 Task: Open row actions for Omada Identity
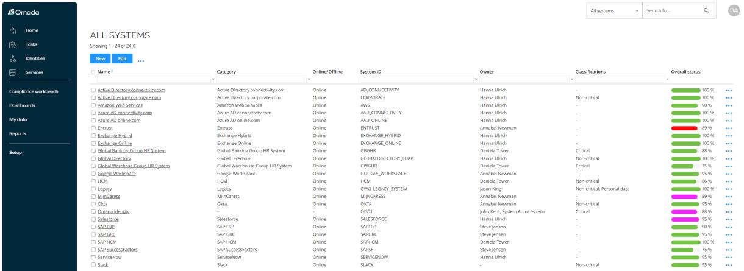729,211
